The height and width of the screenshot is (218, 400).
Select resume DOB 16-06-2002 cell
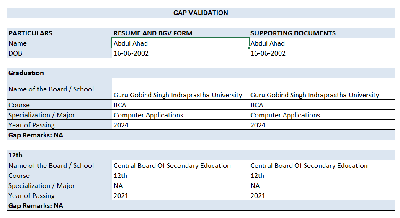(181, 53)
